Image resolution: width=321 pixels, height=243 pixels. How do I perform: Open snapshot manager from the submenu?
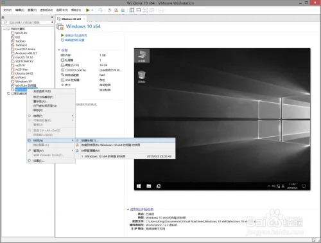125,150
